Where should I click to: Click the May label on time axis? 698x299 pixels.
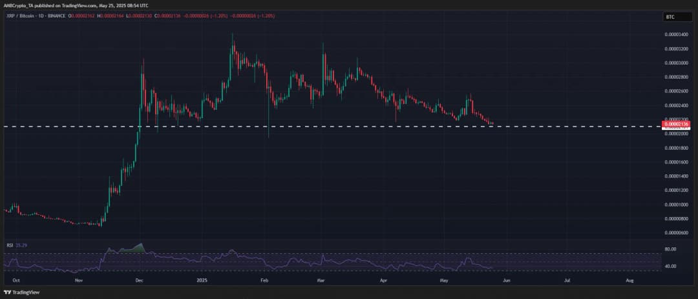(445, 281)
